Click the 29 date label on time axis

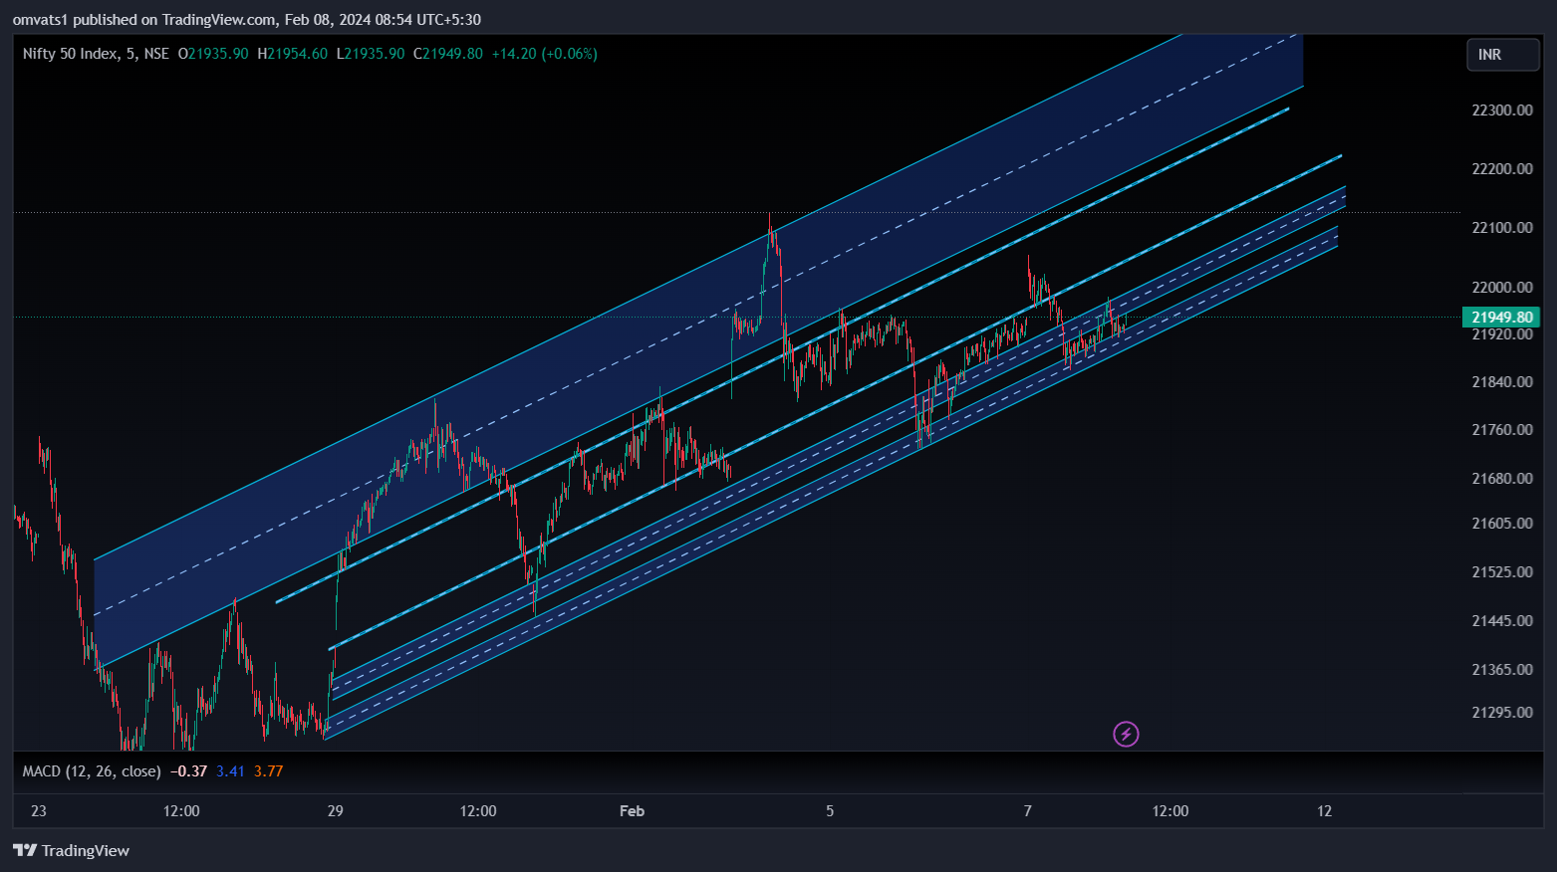tap(336, 810)
